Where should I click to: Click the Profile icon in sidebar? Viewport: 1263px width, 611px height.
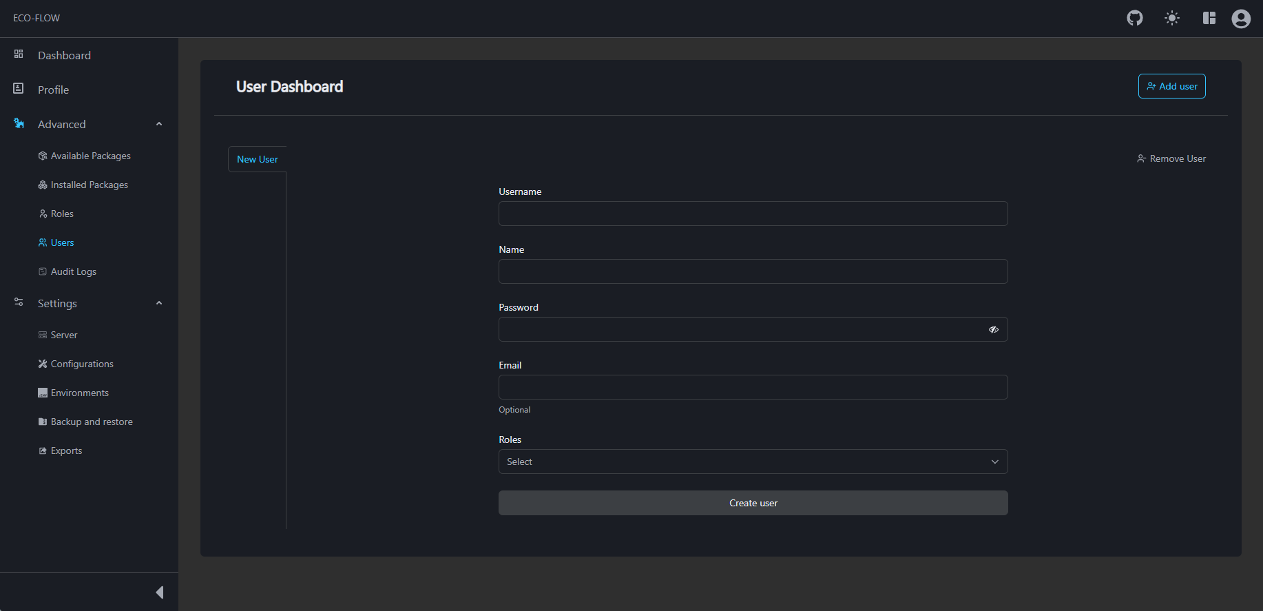[x=19, y=88]
